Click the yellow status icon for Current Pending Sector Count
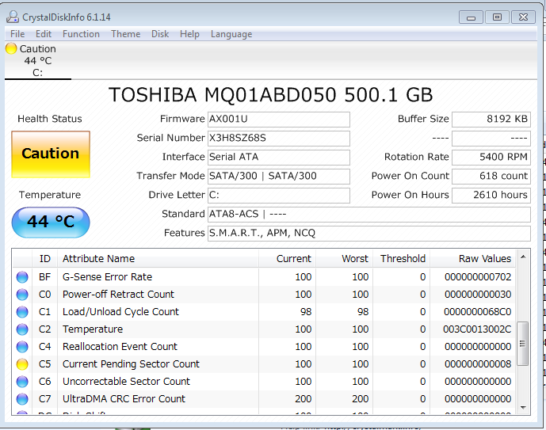 [x=22, y=364]
